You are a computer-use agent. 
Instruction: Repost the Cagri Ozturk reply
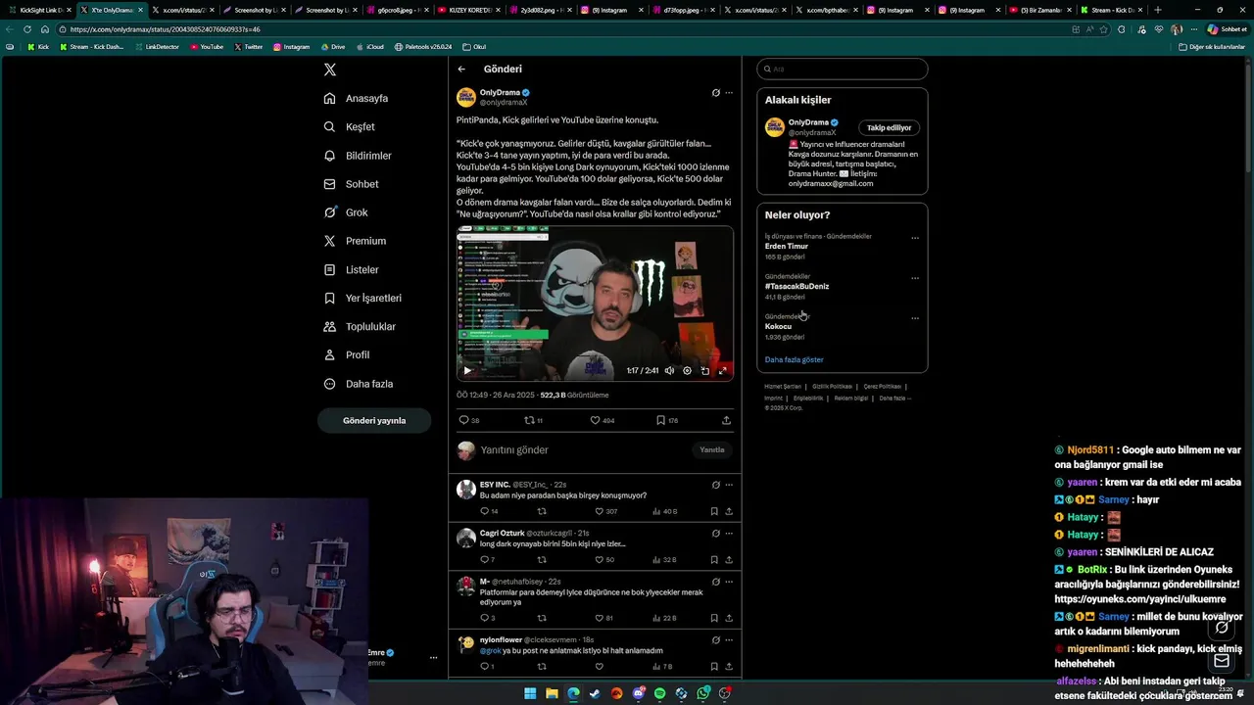[542, 560]
